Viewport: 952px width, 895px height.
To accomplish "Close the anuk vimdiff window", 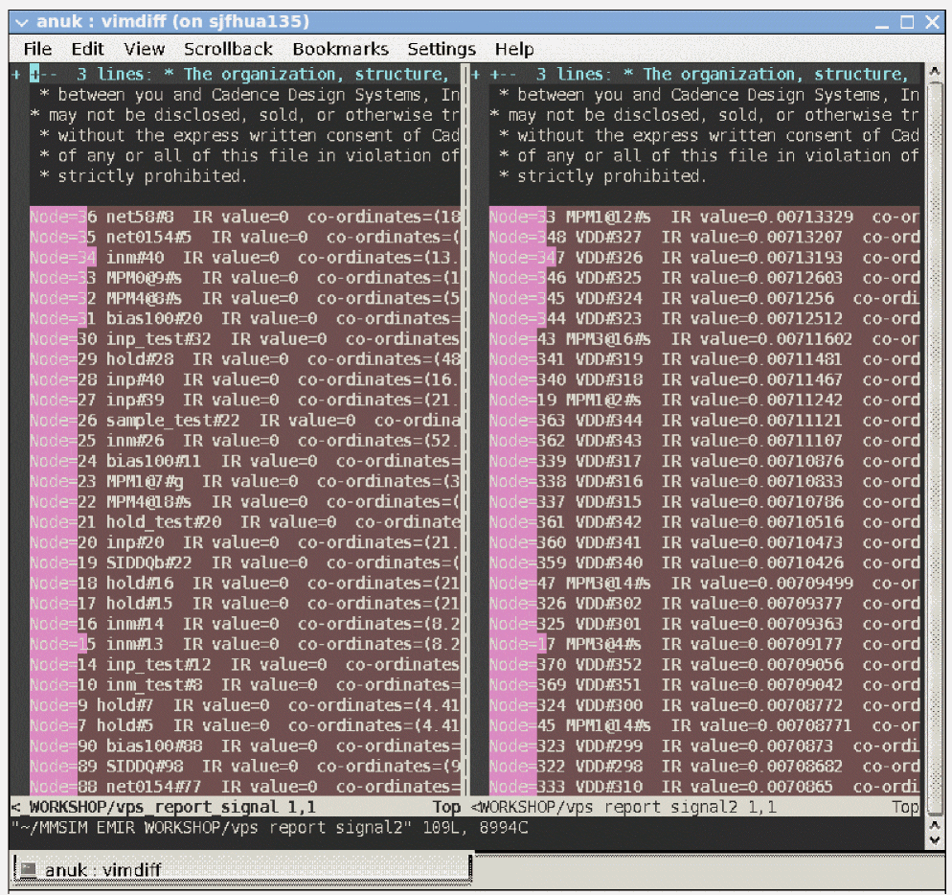I will point(932,22).
